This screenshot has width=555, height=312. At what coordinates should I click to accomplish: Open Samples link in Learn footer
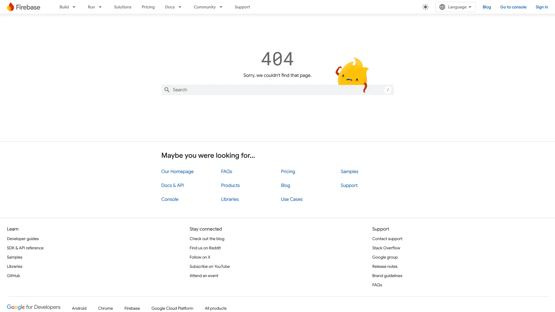tap(14, 257)
